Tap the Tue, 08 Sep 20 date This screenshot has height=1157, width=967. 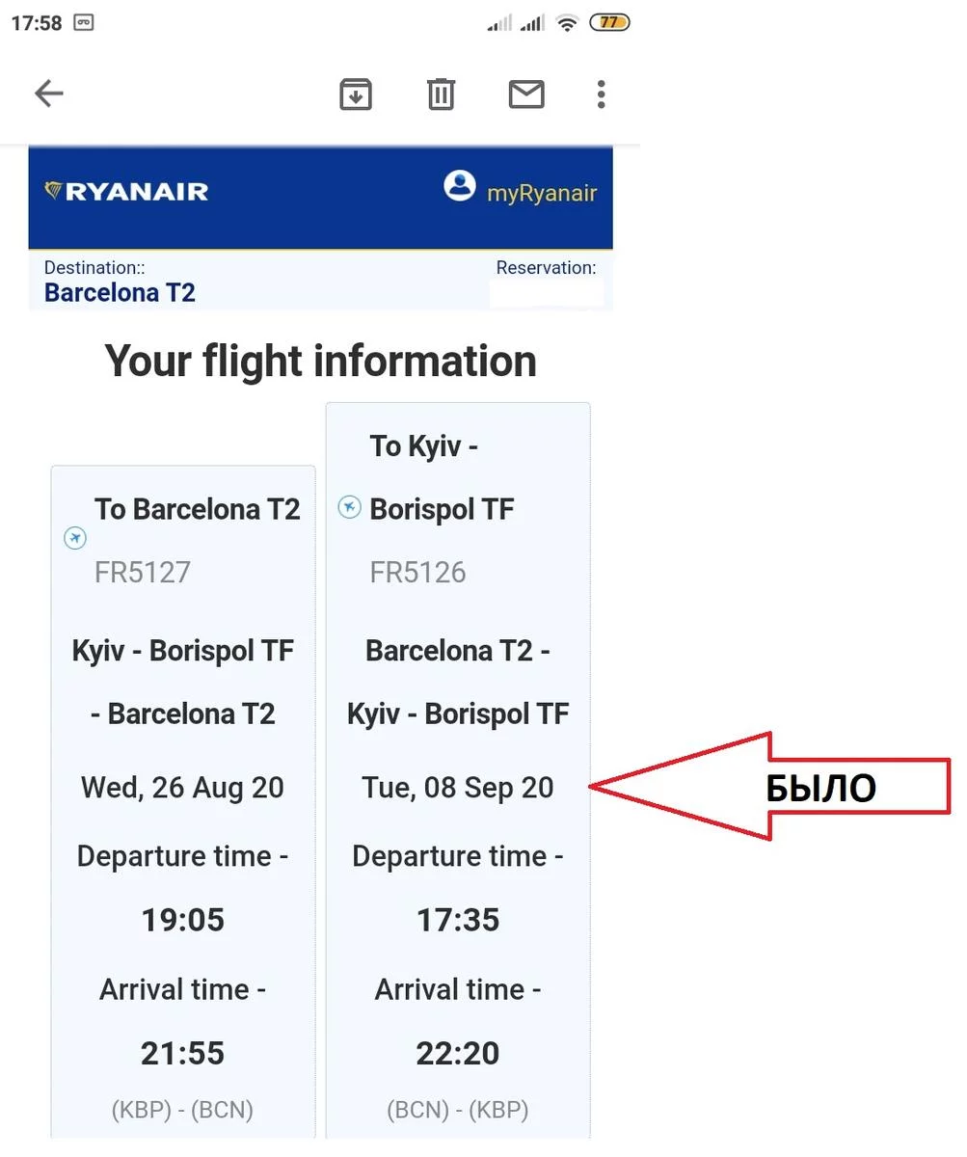[458, 788]
